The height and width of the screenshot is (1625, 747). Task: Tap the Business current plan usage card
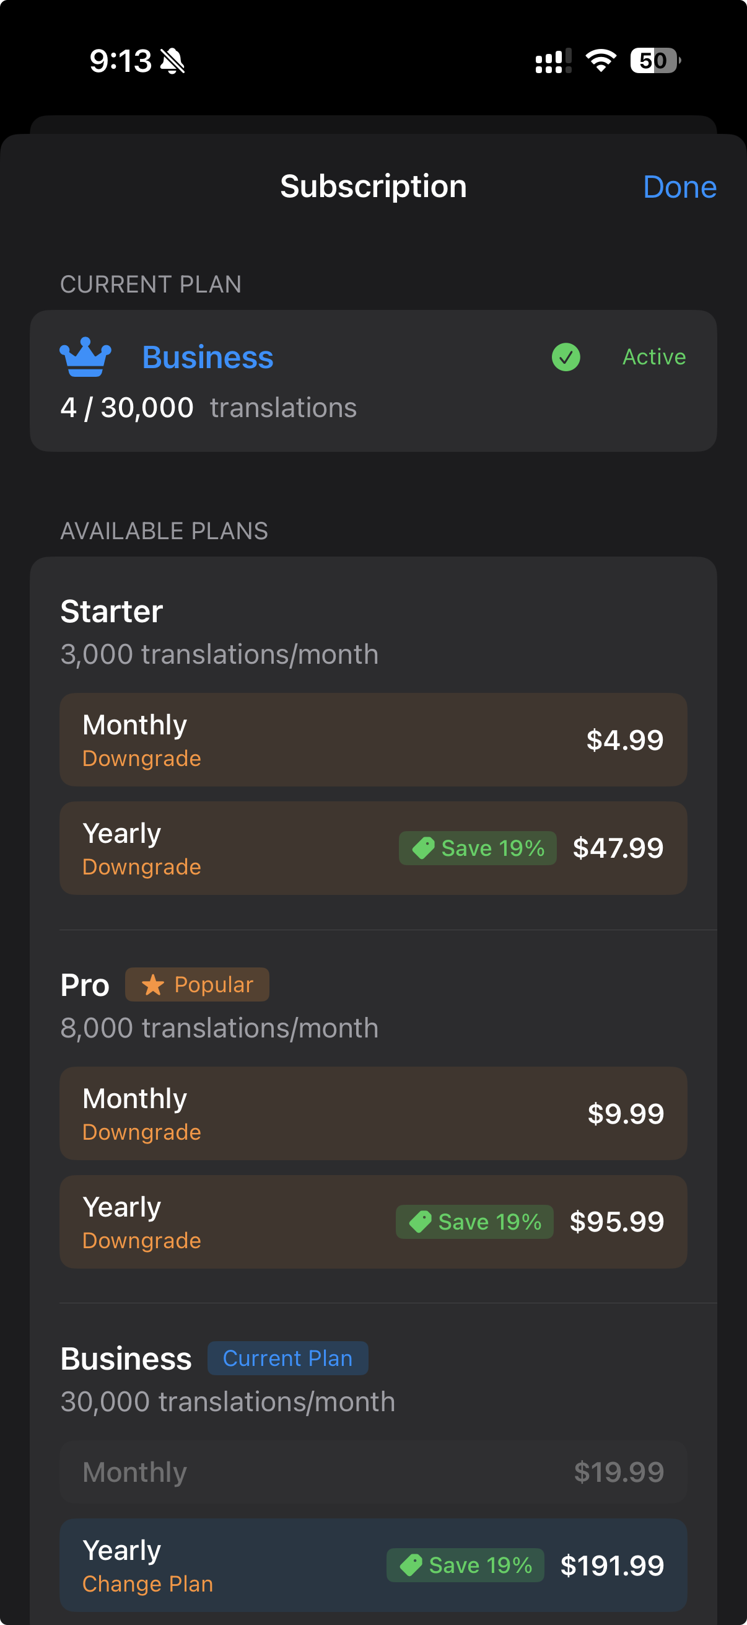(x=373, y=379)
